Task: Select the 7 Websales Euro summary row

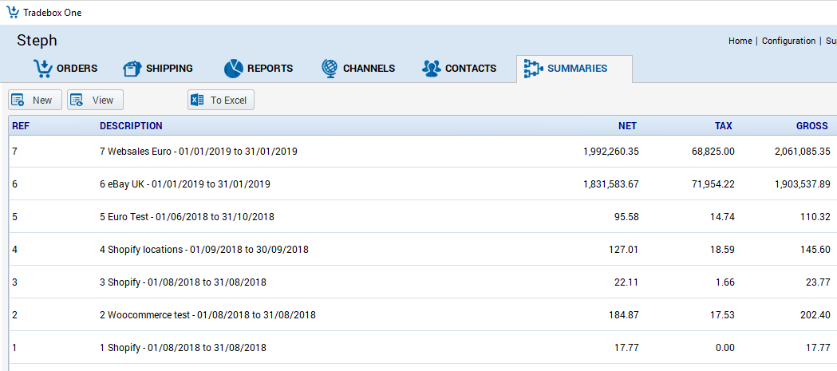Action: (x=199, y=152)
